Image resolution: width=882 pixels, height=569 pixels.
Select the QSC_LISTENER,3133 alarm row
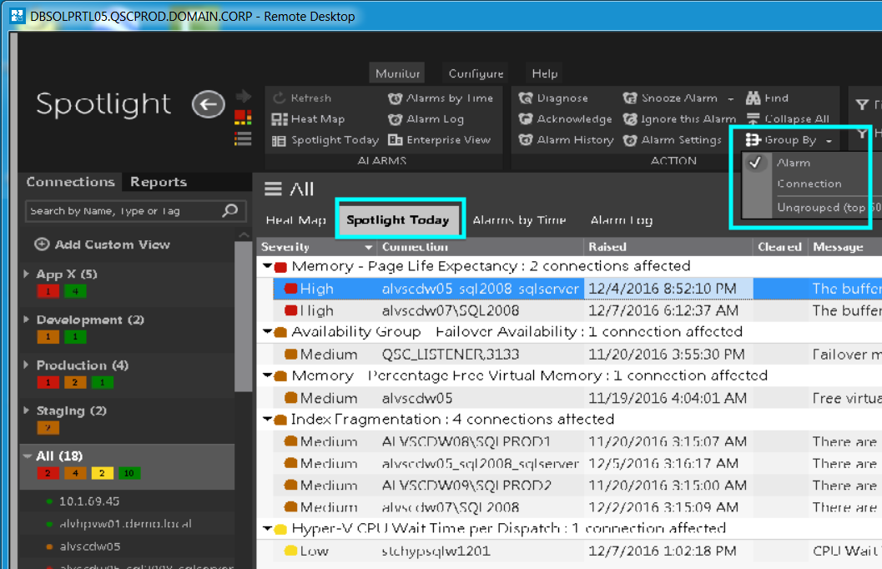click(x=569, y=355)
